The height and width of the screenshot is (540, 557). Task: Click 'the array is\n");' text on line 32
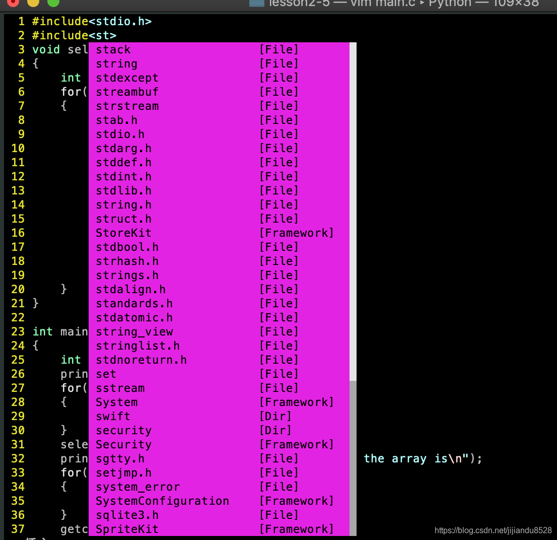[423, 458]
